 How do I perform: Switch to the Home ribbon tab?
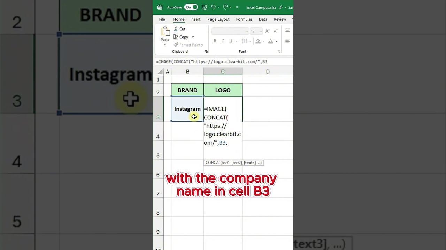click(x=179, y=19)
